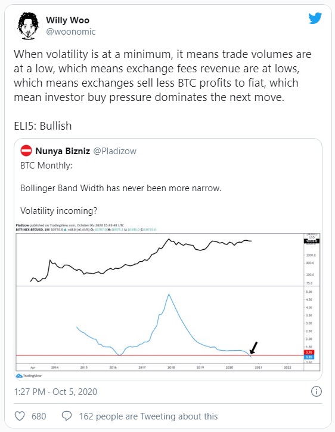View the 1:27 PM Oct 5 timestamp
Image resolution: width=335 pixels, height=432 pixels.
(x=56, y=392)
